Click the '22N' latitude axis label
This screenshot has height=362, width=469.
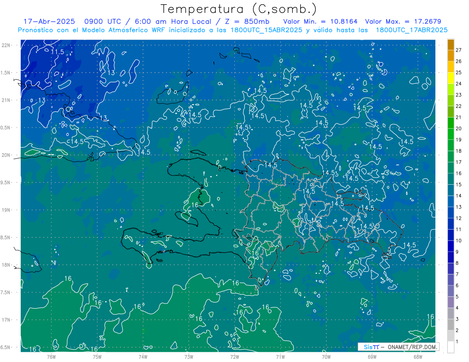5,45
